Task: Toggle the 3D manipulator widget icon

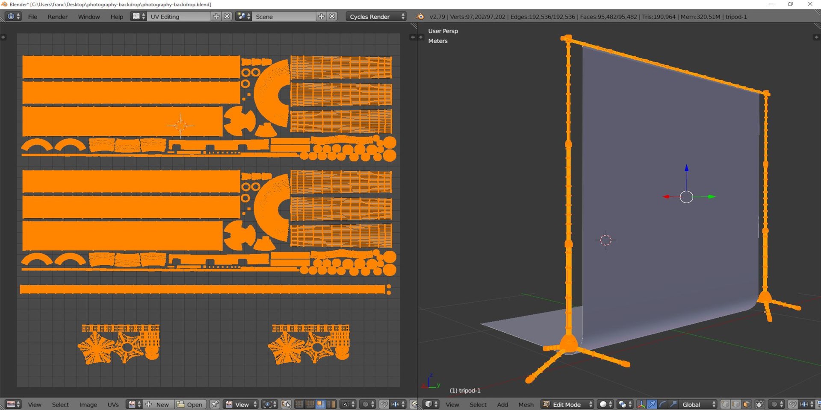Action: coord(641,404)
